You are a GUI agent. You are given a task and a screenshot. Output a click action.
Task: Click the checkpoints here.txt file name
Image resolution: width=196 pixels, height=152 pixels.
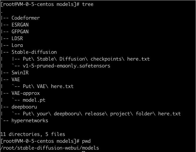pyautogui.click(x=86, y=59)
